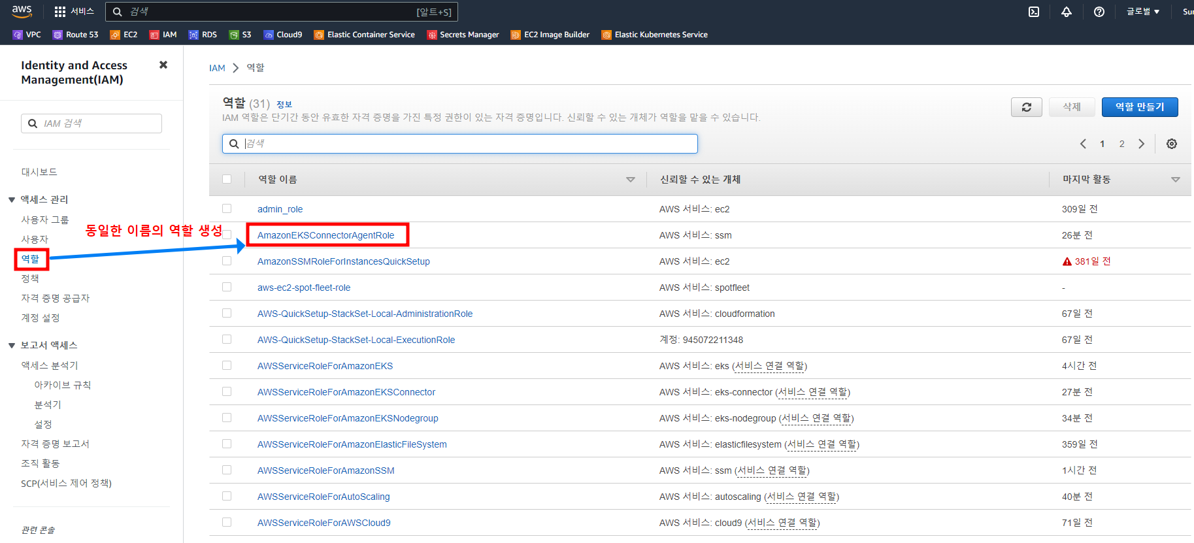Click the warning icon beside 381일 전
This screenshot has width=1194, height=543.
[1067, 261]
